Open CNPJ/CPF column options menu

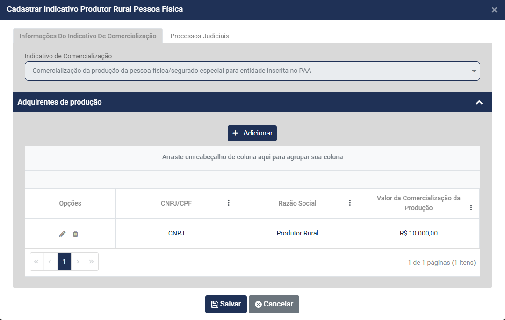(x=229, y=203)
